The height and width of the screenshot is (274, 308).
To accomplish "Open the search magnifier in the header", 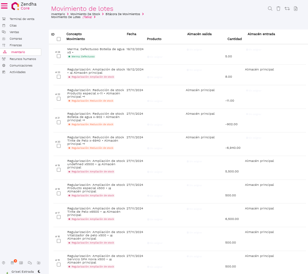I will pyautogui.click(x=270, y=9).
